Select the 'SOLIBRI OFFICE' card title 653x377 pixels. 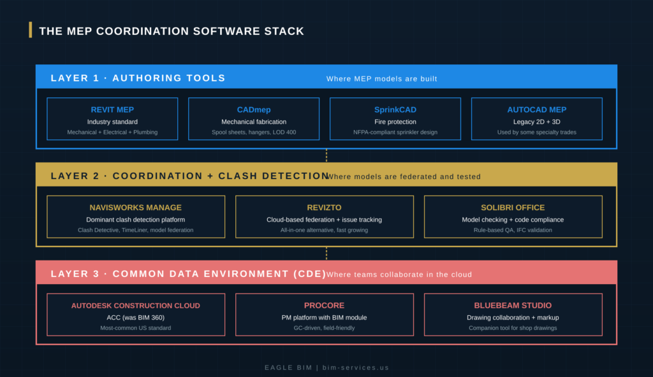click(513, 208)
